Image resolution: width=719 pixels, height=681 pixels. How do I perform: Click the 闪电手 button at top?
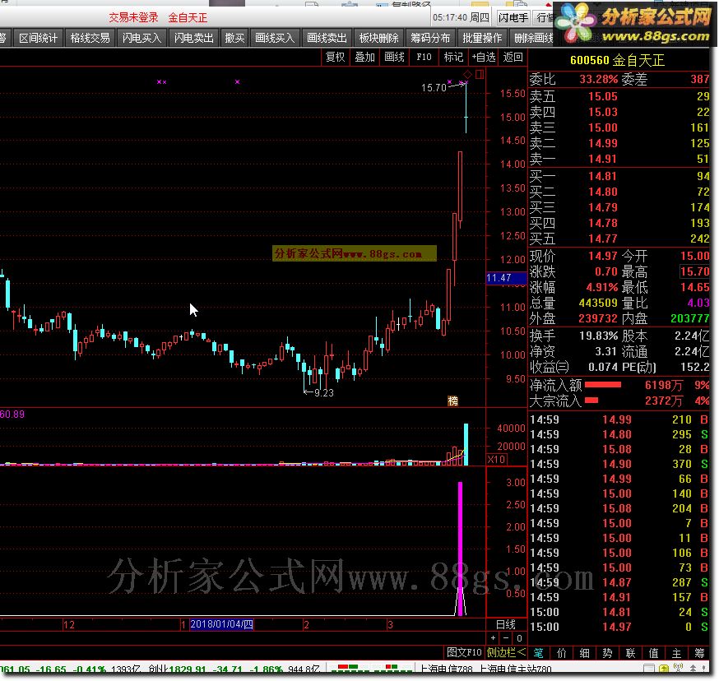513,17
